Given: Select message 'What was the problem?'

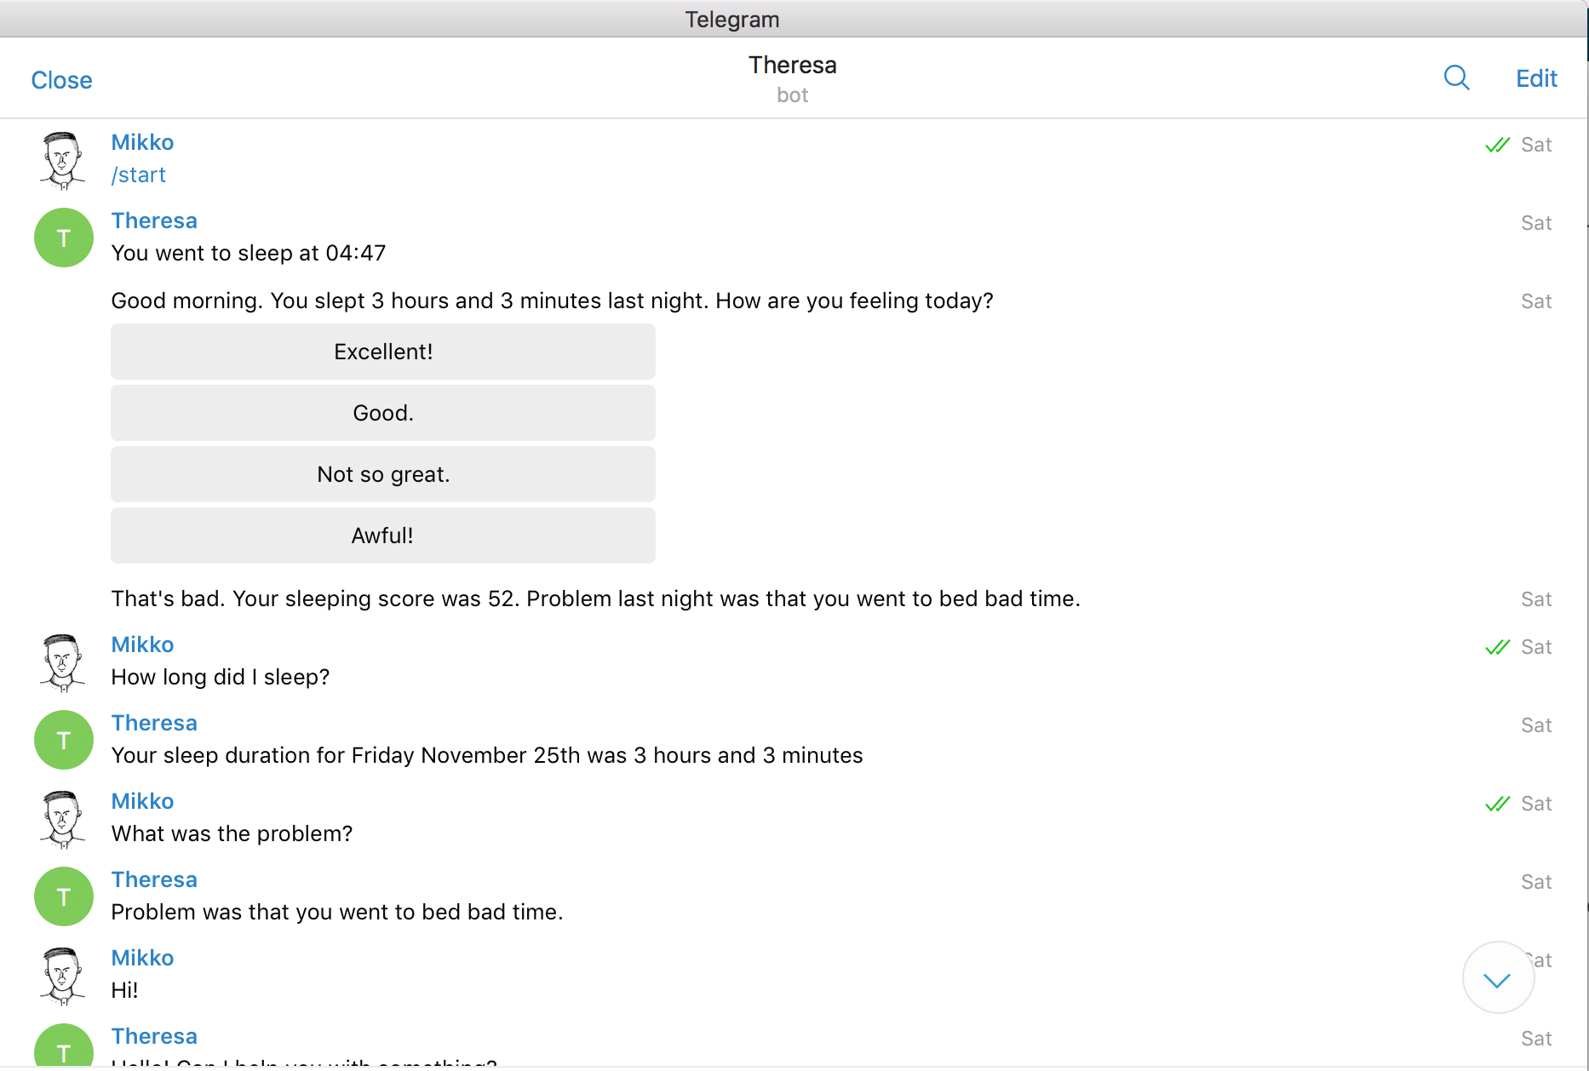Looking at the screenshot, I should [x=232, y=833].
